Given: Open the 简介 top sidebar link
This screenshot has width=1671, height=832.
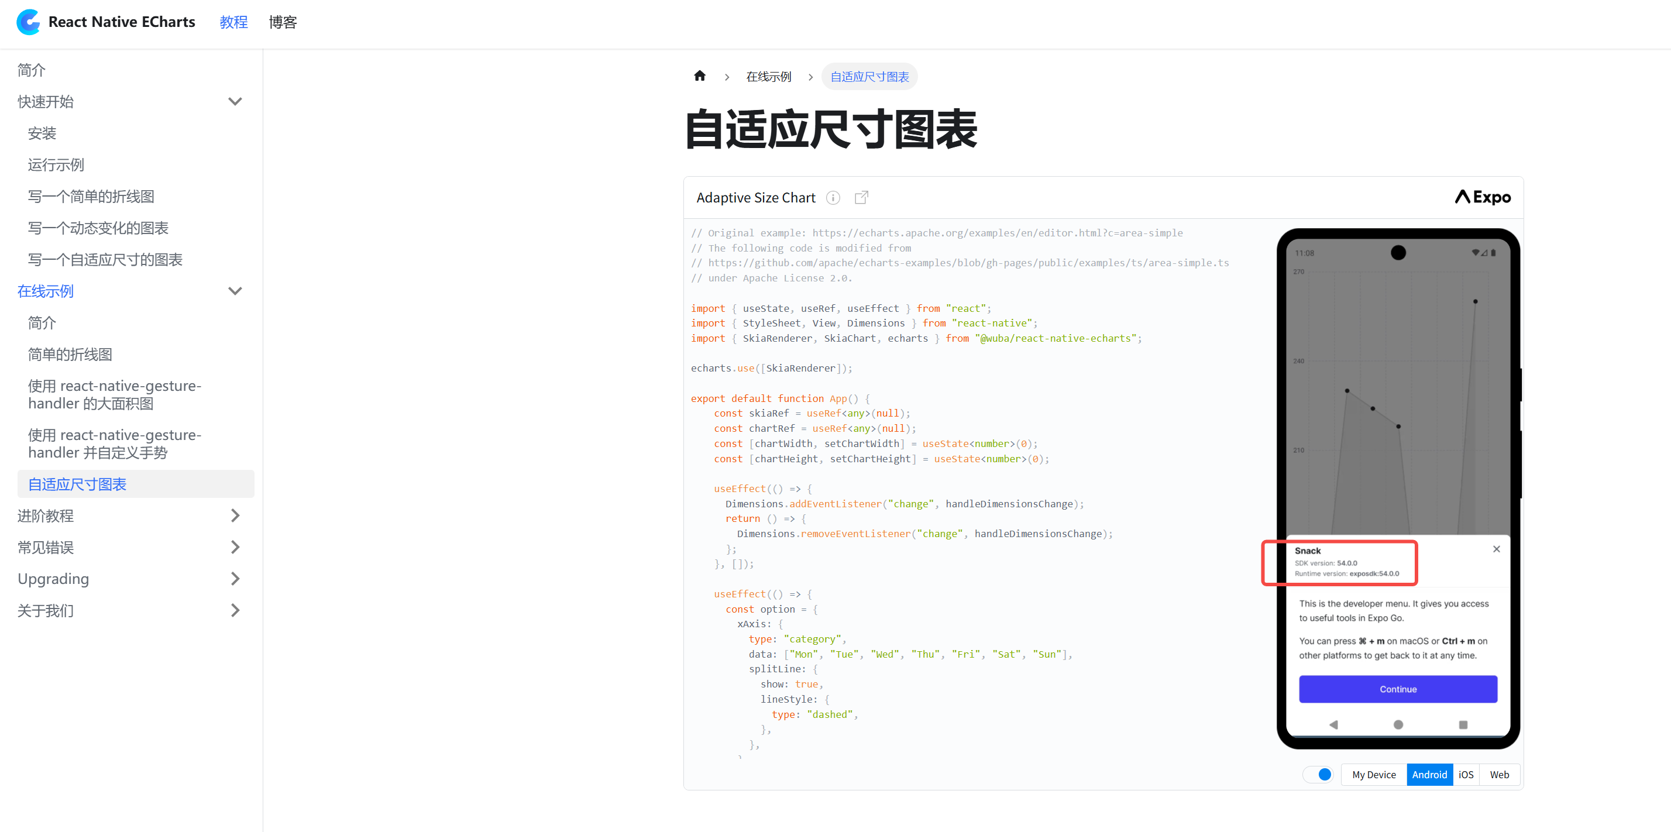Looking at the screenshot, I should [x=32, y=70].
